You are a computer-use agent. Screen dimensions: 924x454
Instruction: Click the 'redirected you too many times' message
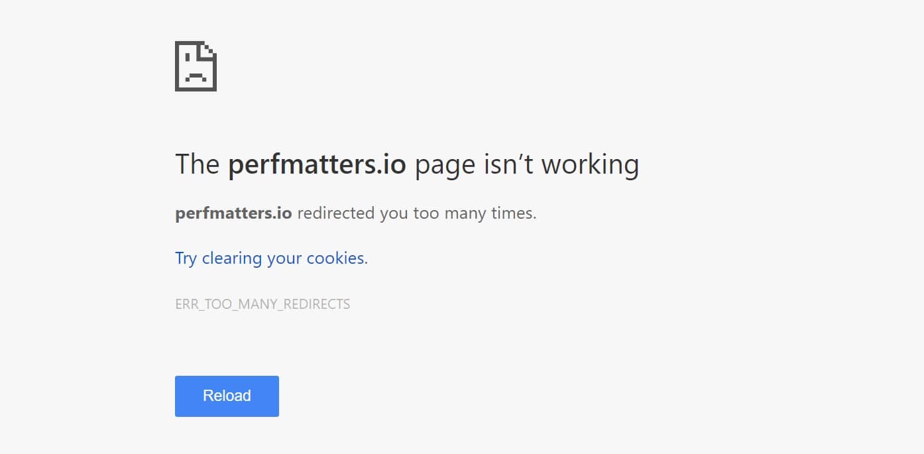coord(417,213)
